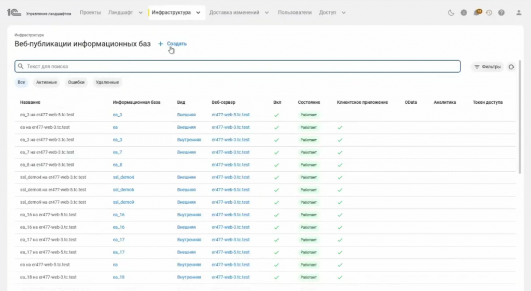This screenshot has height=291, width=531.
Task: Select the Активные filter chip
Action: coord(46,82)
